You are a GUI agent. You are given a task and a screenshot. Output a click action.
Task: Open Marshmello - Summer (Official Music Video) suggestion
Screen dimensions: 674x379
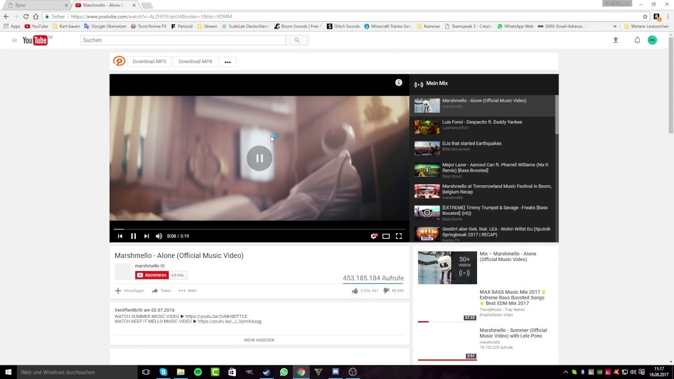click(x=513, y=333)
